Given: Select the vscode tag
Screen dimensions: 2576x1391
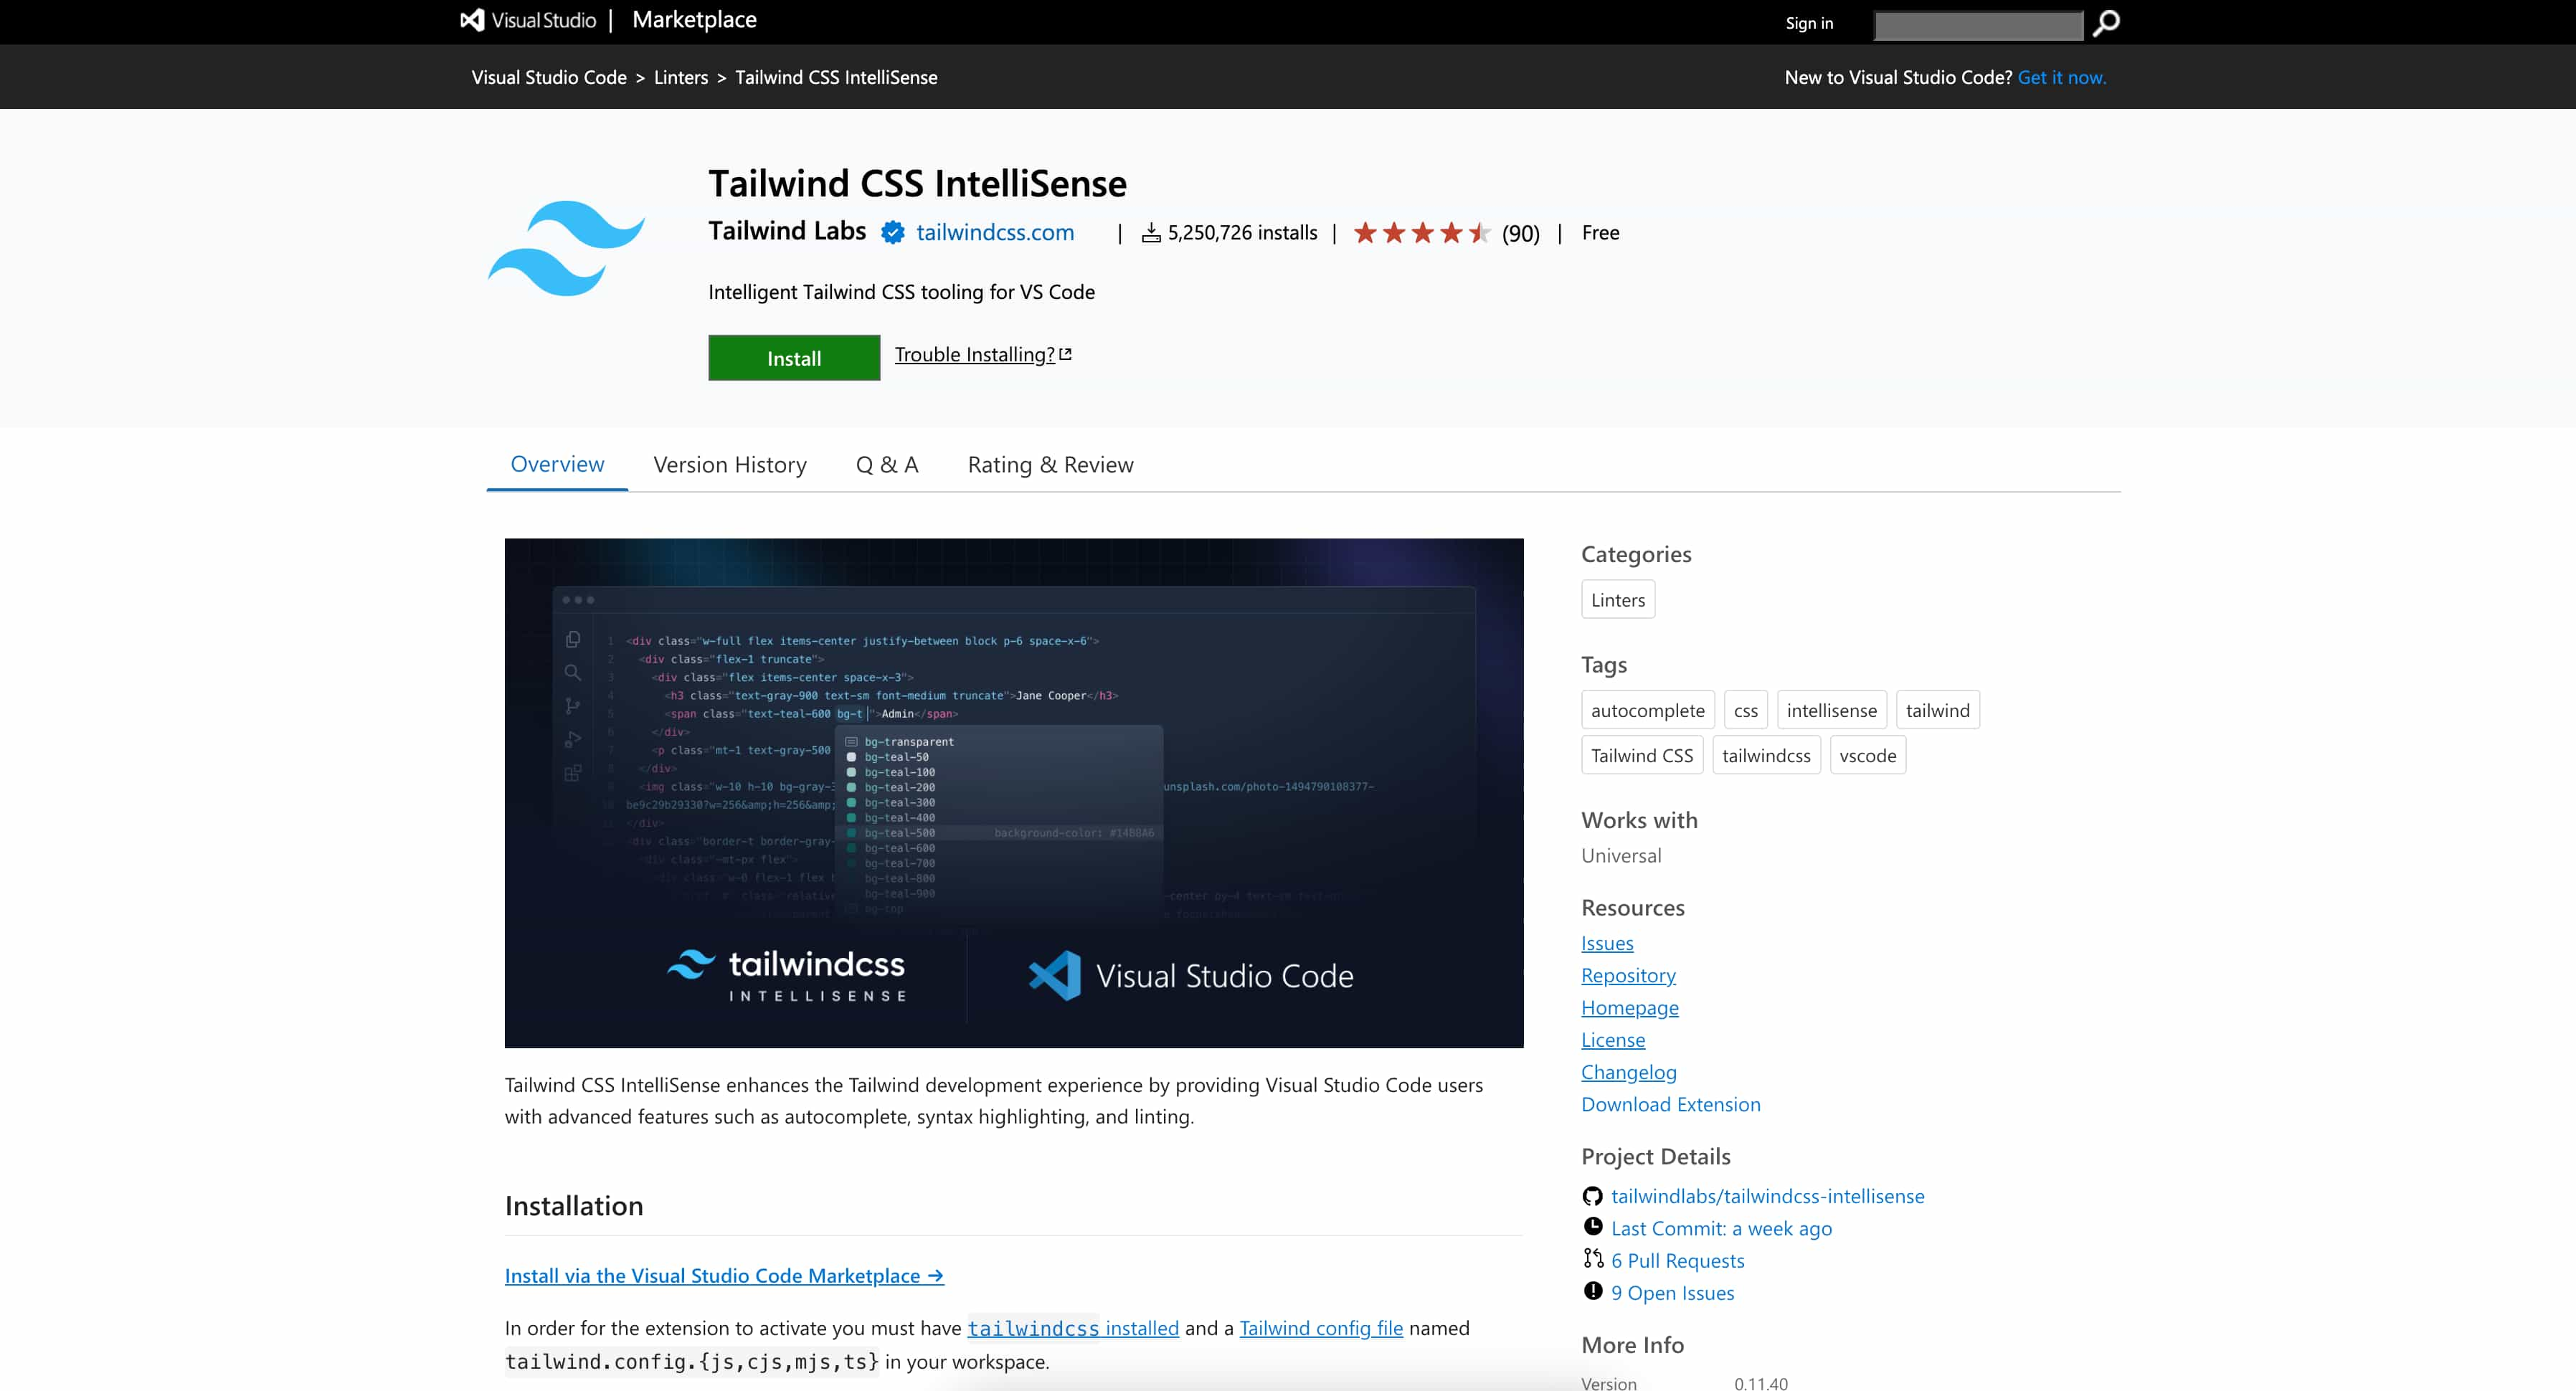Looking at the screenshot, I should pyautogui.click(x=1867, y=755).
